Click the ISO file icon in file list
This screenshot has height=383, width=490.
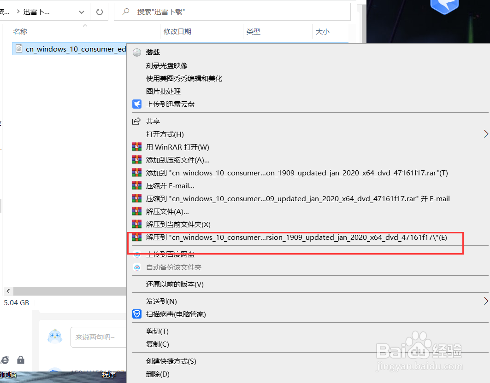(x=19, y=49)
